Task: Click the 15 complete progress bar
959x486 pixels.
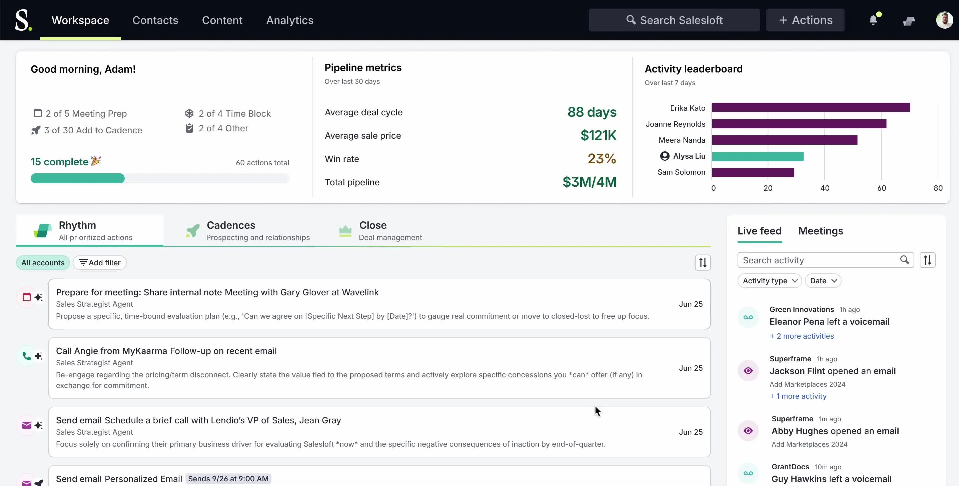Action: [160, 179]
